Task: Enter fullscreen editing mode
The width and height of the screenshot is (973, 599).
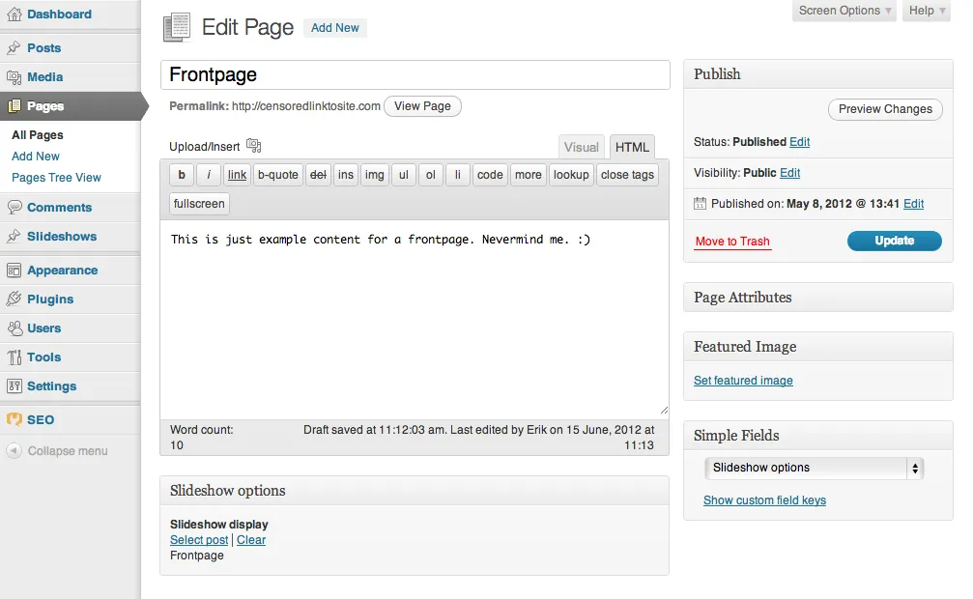Action: pyautogui.click(x=198, y=203)
